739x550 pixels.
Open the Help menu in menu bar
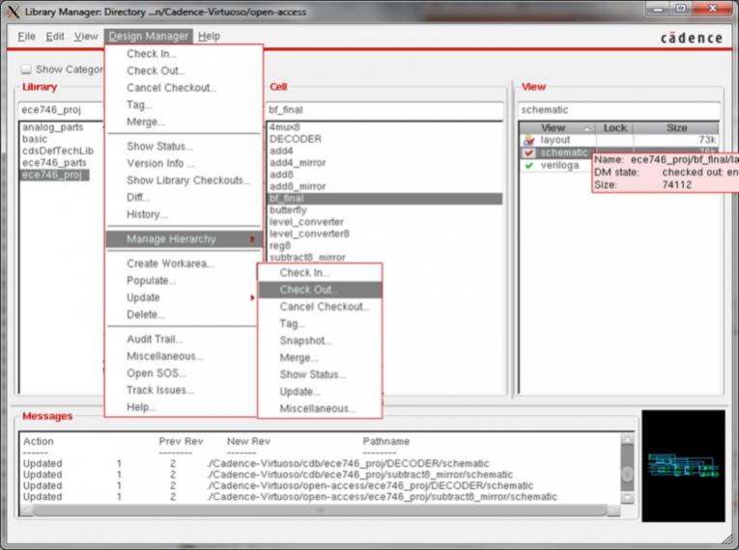209,37
